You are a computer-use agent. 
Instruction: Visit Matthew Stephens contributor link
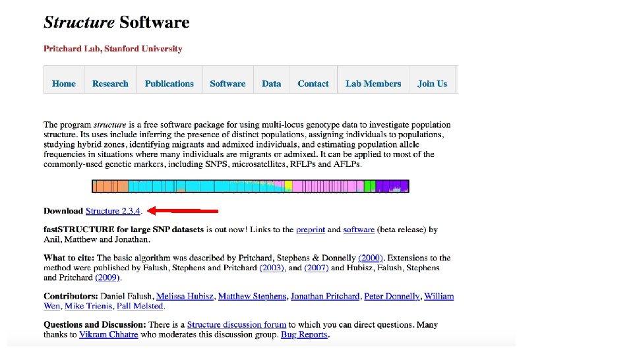[253, 296]
